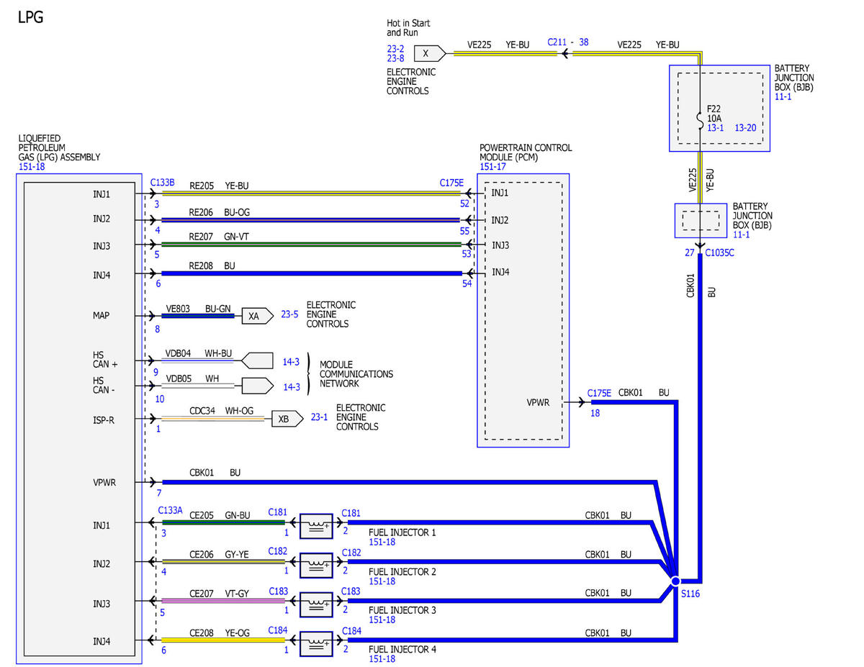Open 14-3 link for HS CAN + wire
The height and width of the screenshot is (667, 864).
(x=292, y=361)
